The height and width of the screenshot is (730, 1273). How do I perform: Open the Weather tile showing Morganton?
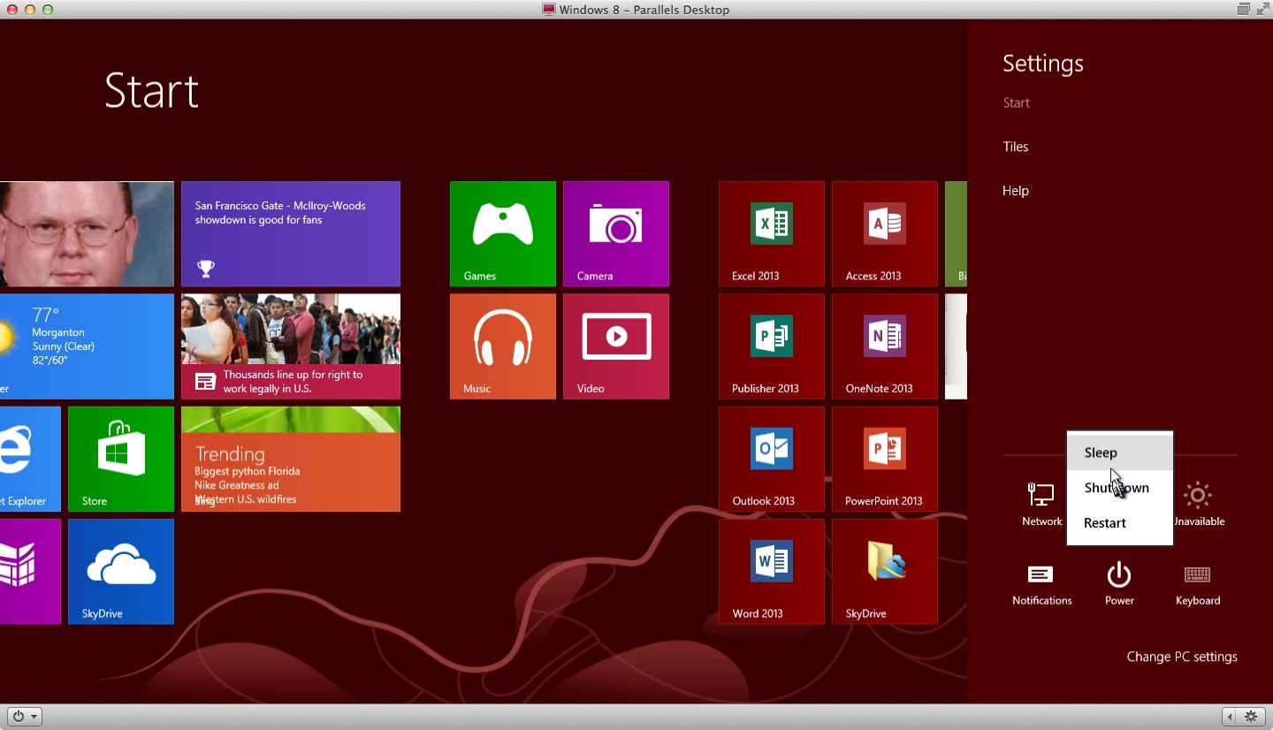click(x=87, y=346)
